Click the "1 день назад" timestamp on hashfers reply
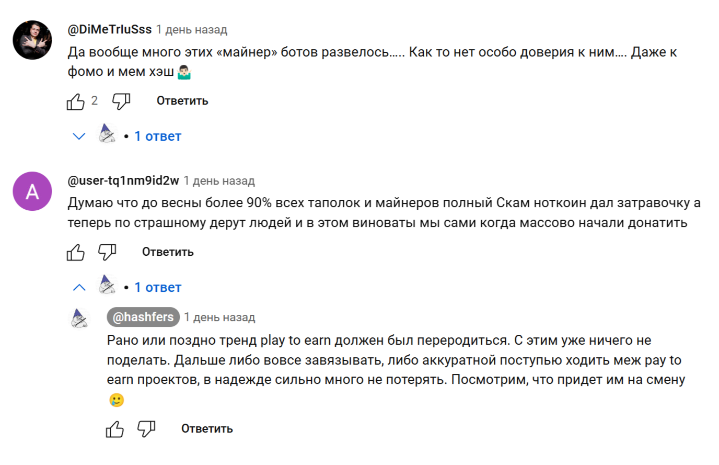This screenshot has width=719, height=465. coord(219,317)
